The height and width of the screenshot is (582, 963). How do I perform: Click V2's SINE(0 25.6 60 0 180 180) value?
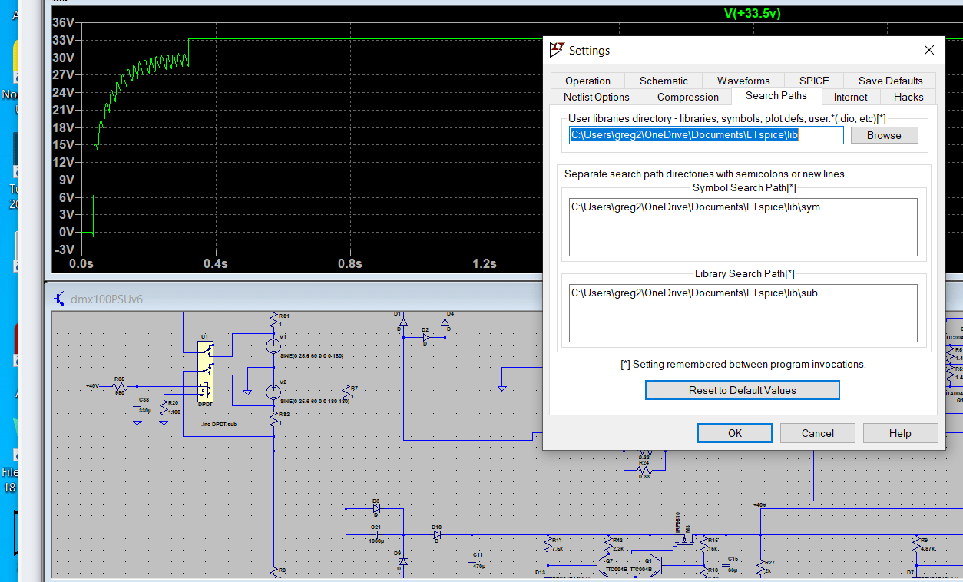313,402
